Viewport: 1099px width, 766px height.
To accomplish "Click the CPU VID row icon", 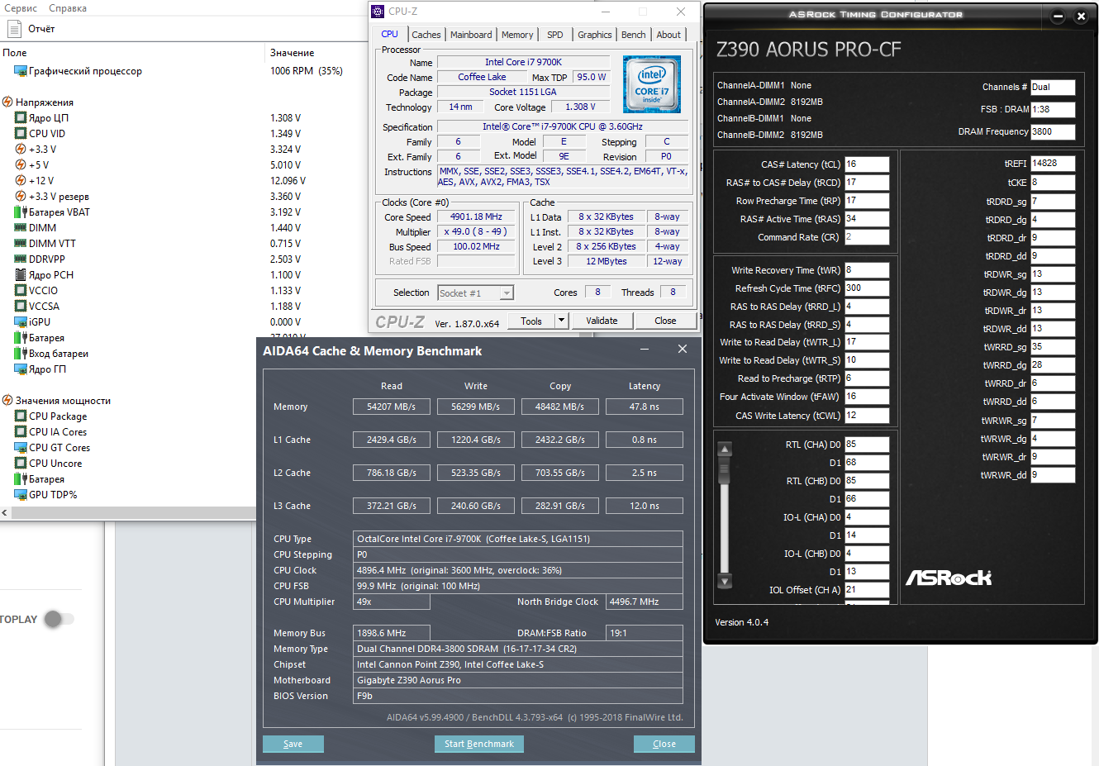I will pyautogui.click(x=21, y=134).
